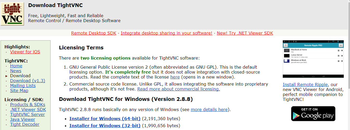Open the Products & SDKs link
Image resolution: width=350 pixels, height=130 pixels.
[x=28, y=105]
